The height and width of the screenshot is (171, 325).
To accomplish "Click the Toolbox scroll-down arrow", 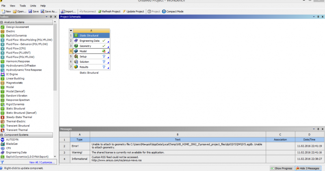I will pos(55,156).
